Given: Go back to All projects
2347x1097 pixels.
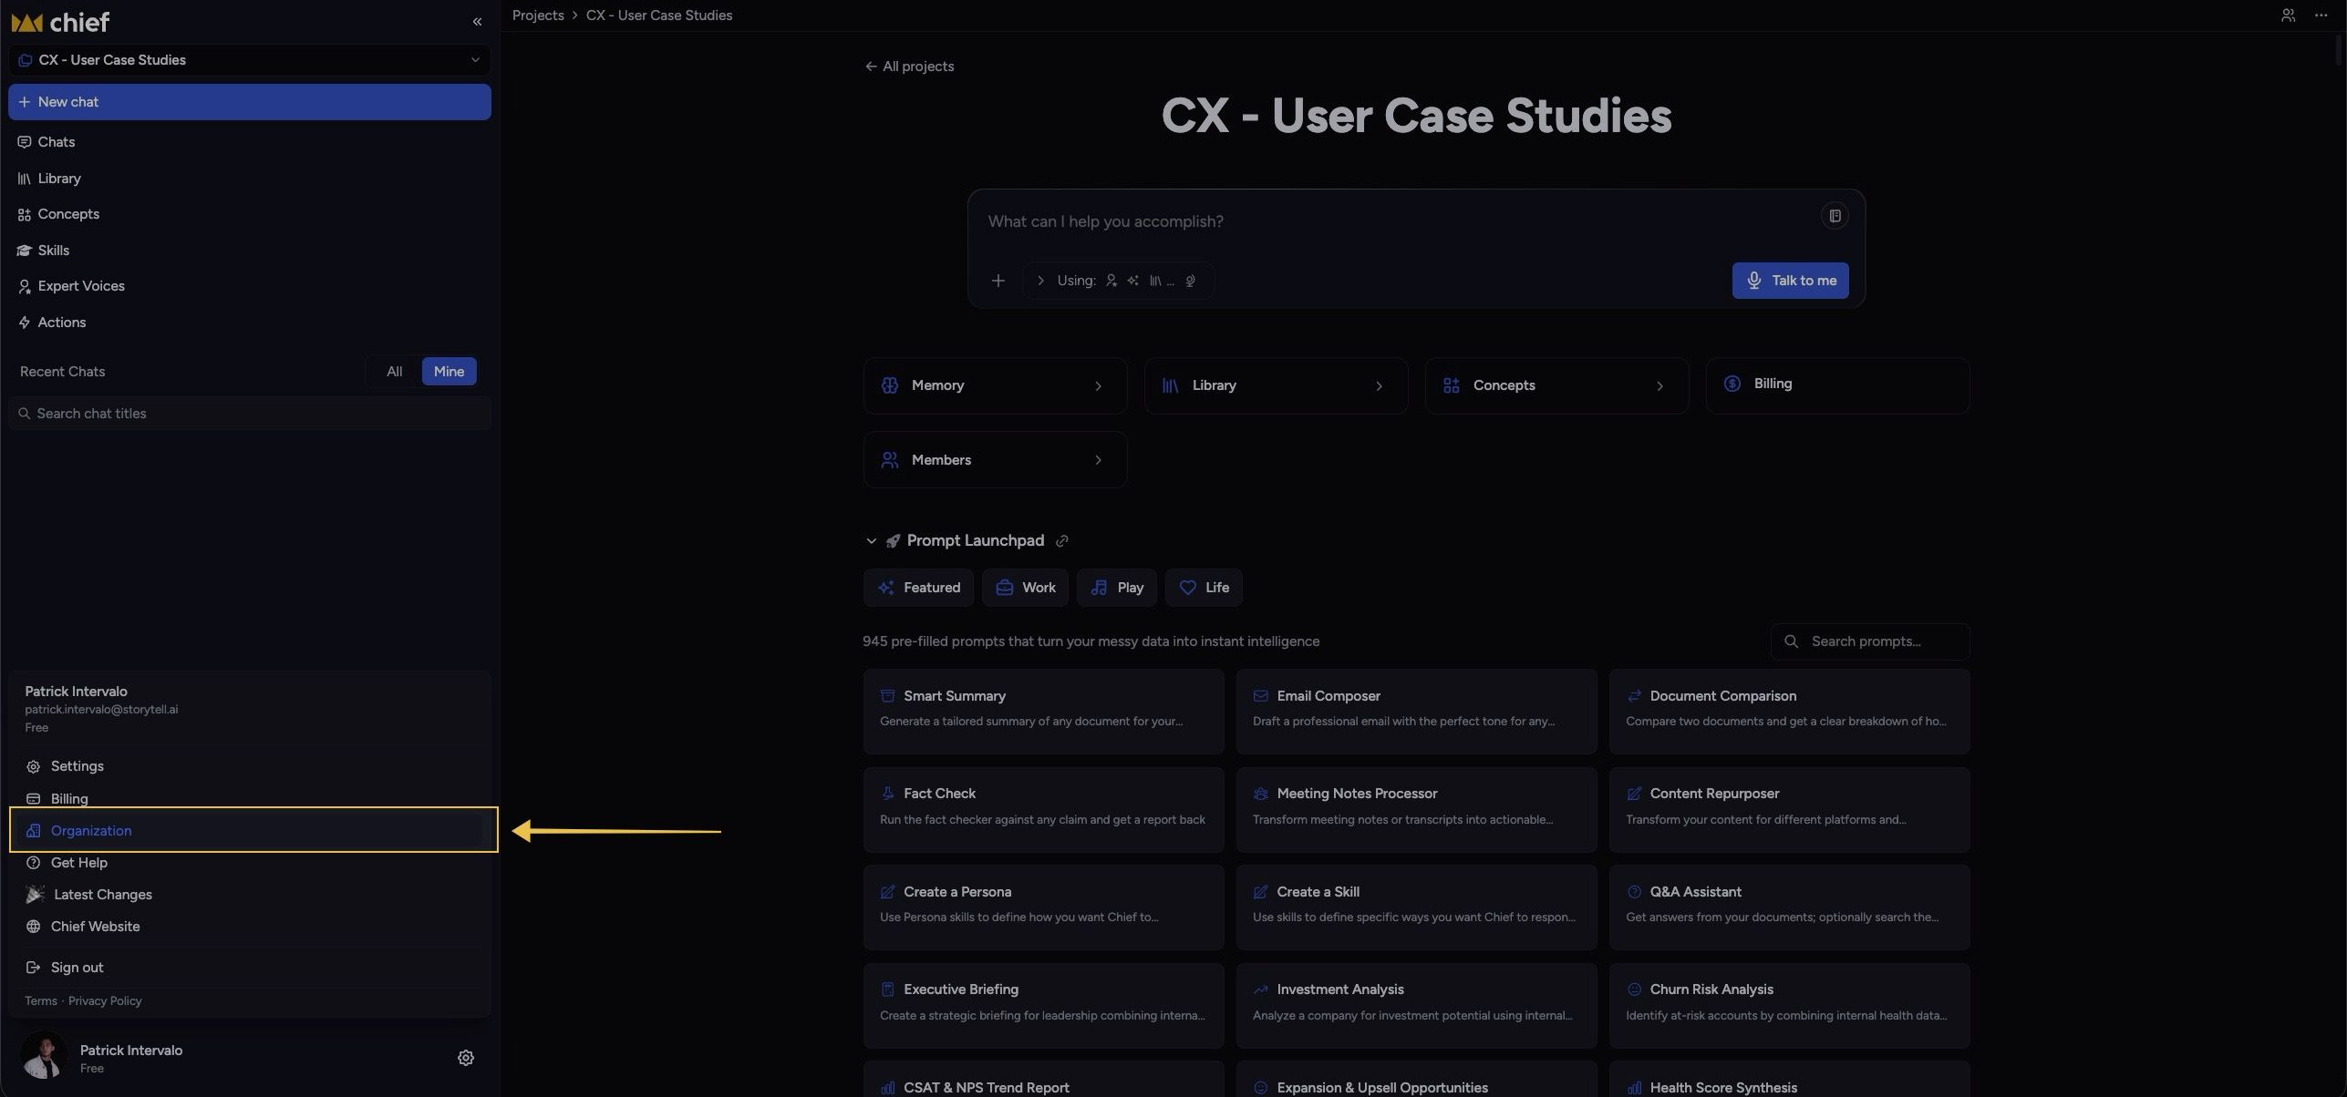Looking at the screenshot, I should (909, 67).
